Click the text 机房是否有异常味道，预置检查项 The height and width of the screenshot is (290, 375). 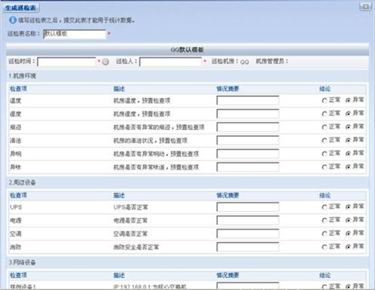pos(156,167)
